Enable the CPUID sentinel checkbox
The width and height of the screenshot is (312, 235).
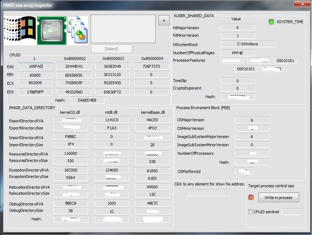(x=250, y=212)
